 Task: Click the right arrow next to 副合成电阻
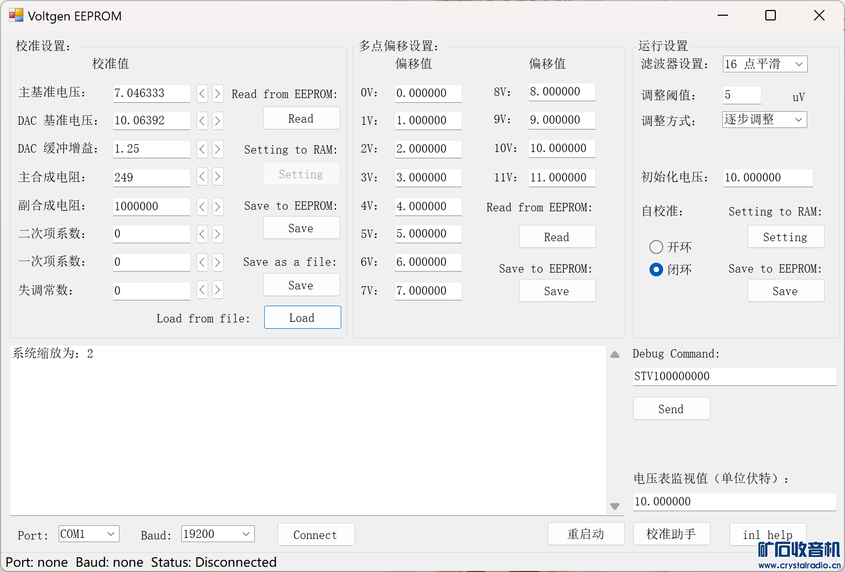(218, 206)
